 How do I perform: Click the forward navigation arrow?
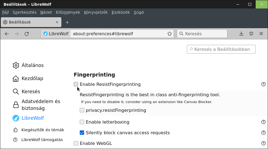pyautogui.click(x=17, y=34)
